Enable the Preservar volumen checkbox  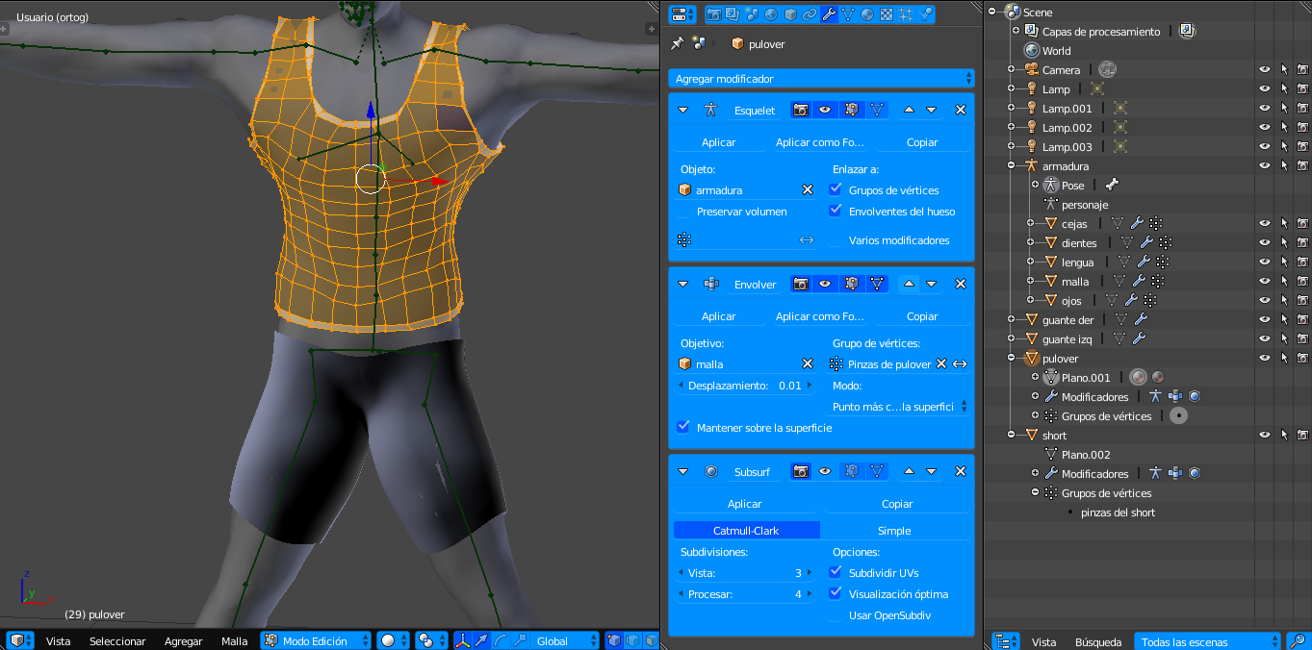point(683,212)
